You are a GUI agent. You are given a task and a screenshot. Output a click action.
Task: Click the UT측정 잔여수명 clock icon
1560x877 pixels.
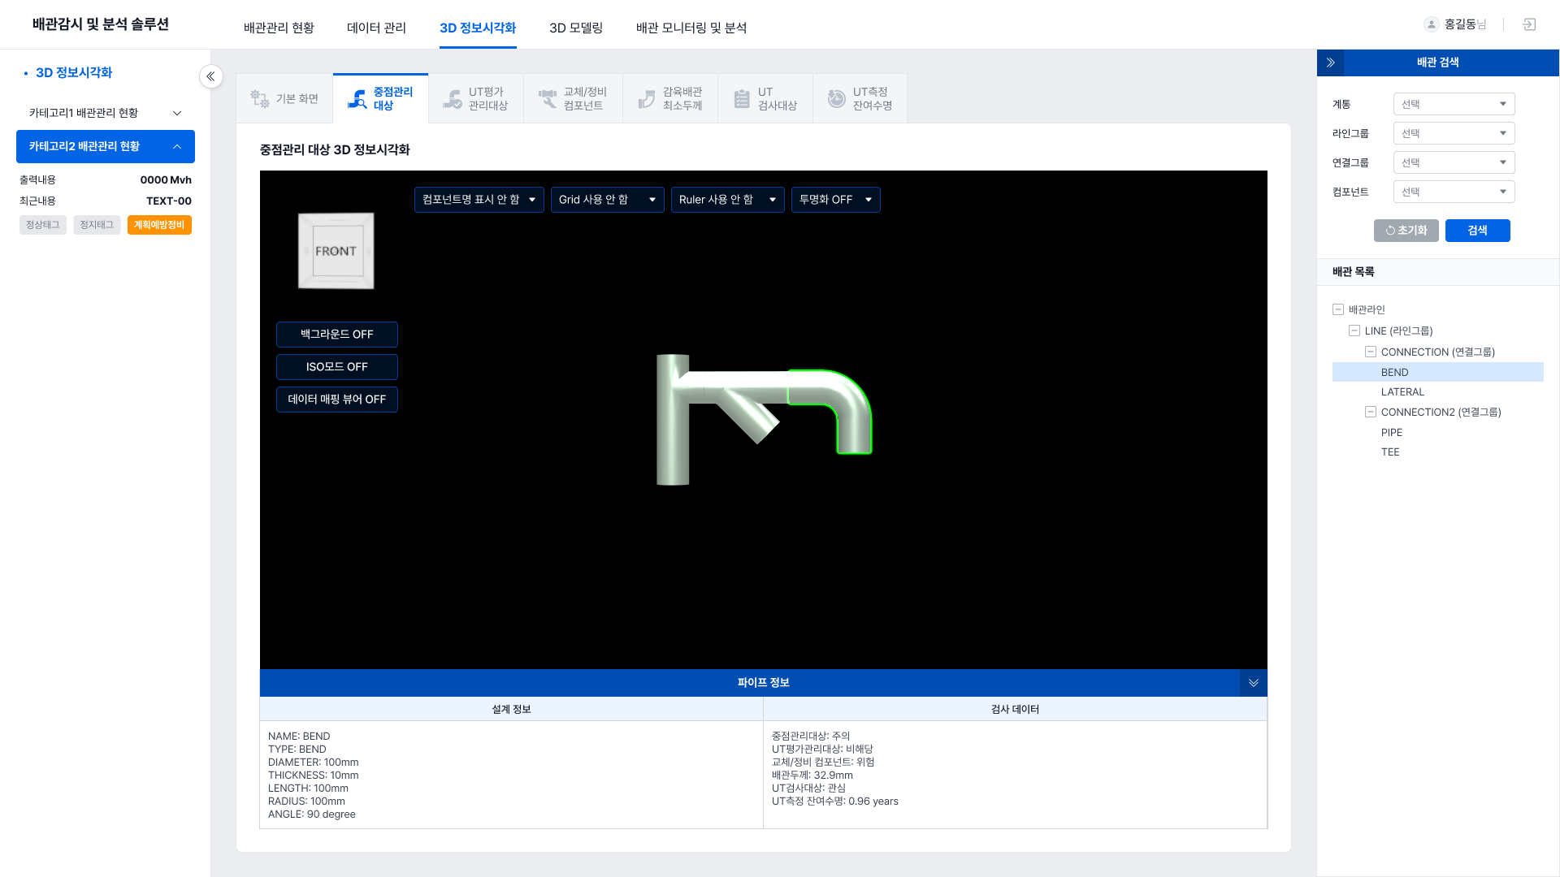coord(836,99)
